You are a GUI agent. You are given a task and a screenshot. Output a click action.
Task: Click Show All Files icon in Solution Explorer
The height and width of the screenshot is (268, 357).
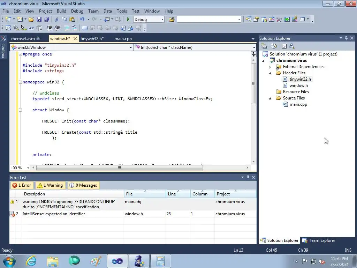(x=274, y=46)
